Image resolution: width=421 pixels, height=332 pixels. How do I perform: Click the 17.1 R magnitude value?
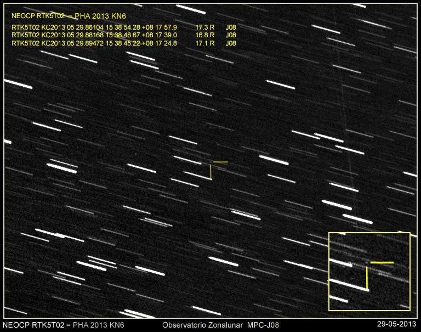pyautogui.click(x=204, y=42)
